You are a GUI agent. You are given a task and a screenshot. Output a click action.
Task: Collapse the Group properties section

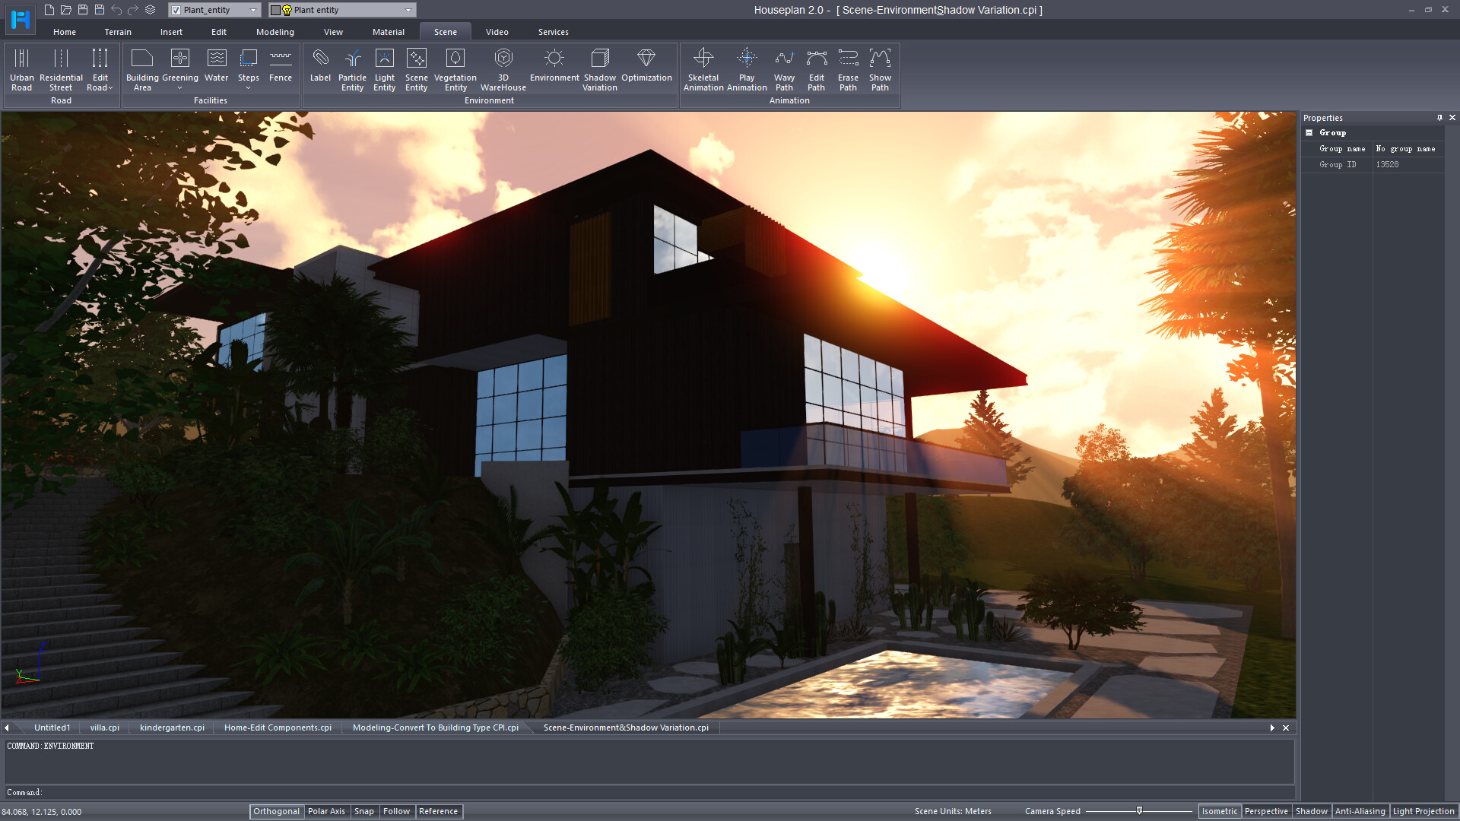[x=1309, y=132]
